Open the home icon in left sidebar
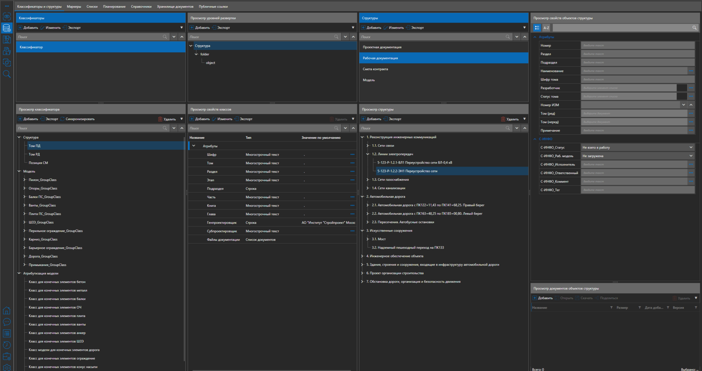The height and width of the screenshot is (371, 702). coord(6,310)
